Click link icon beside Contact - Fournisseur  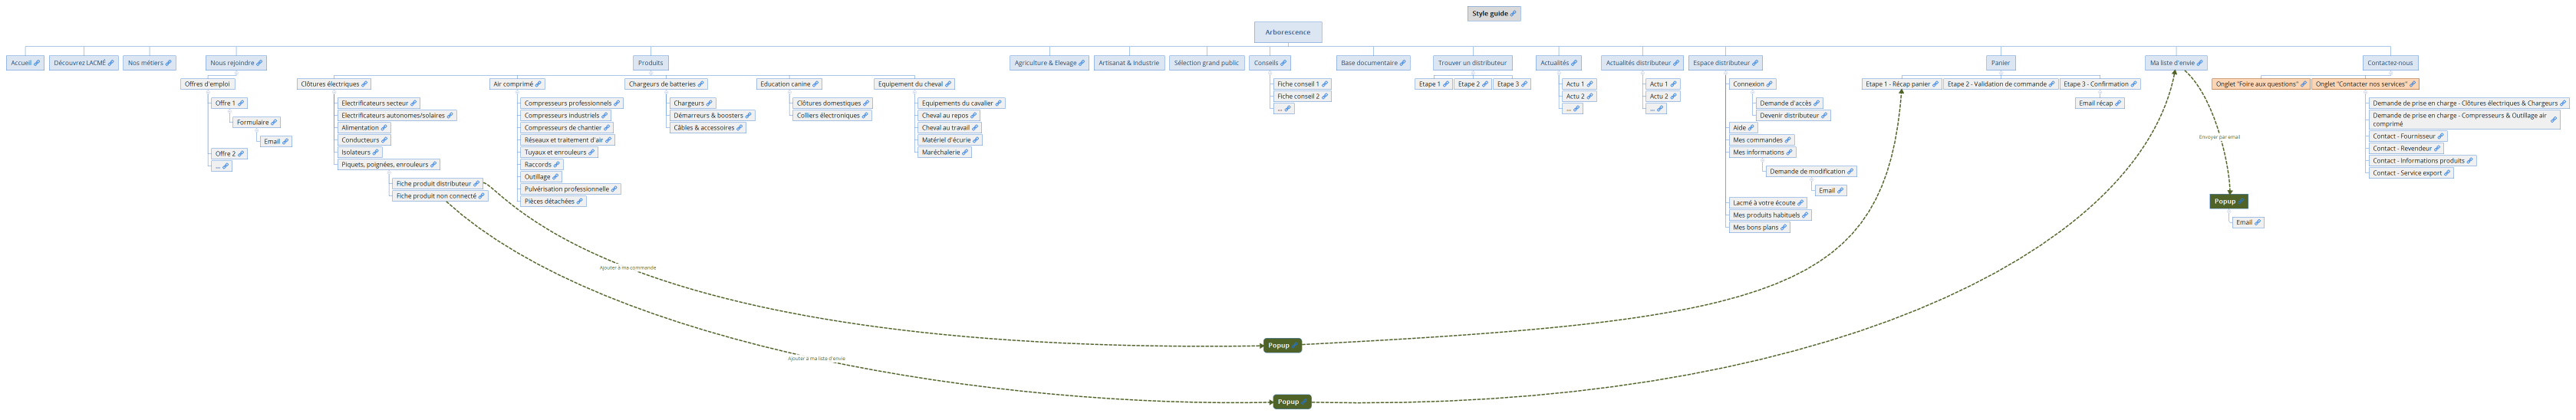(x=2440, y=136)
